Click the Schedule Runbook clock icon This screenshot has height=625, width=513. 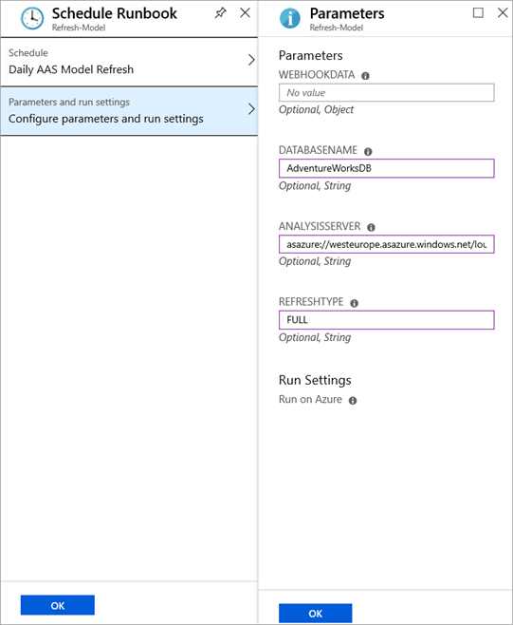click(x=32, y=18)
